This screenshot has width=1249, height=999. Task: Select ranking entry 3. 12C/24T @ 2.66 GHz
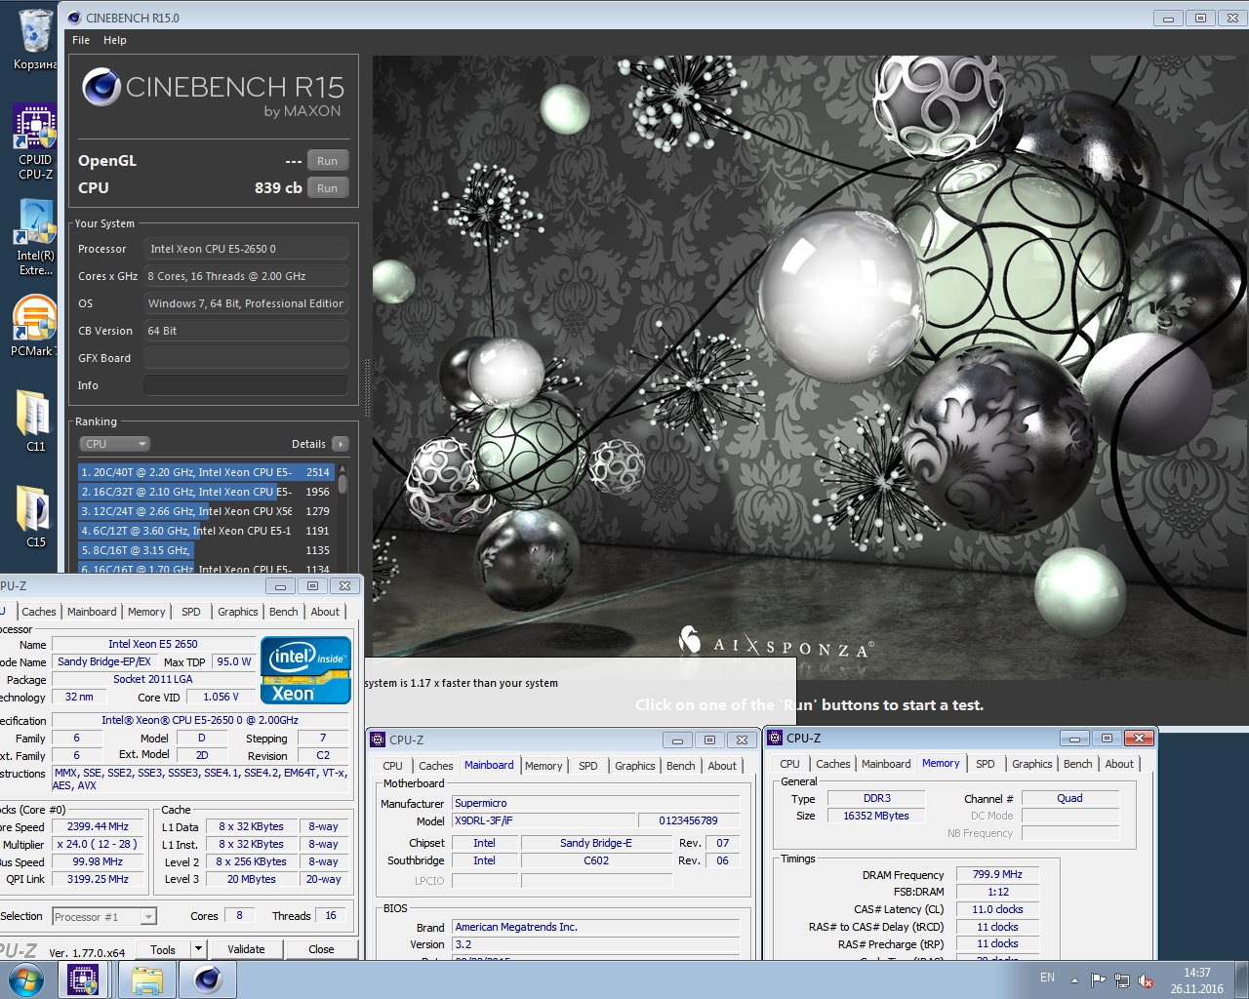point(207,511)
